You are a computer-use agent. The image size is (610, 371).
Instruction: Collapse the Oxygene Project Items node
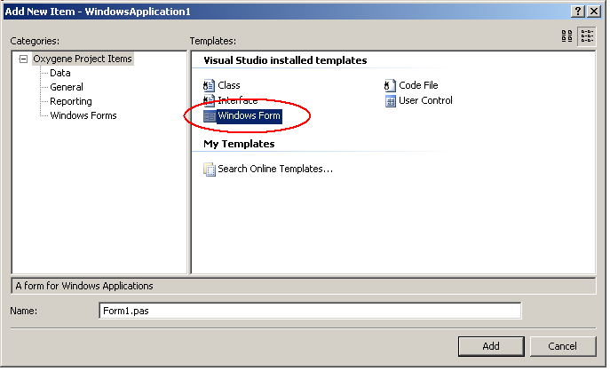[x=24, y=59]
